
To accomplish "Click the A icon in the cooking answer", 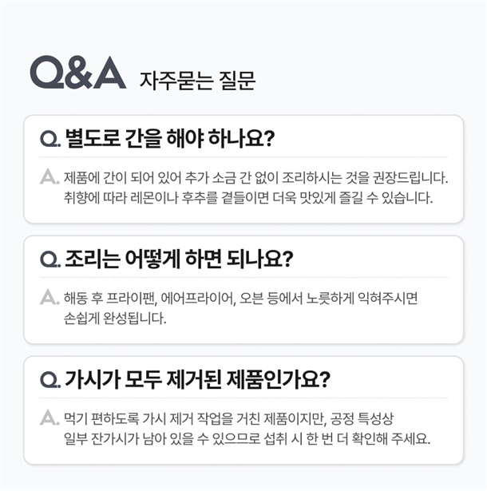I will (x=49, y=297).
